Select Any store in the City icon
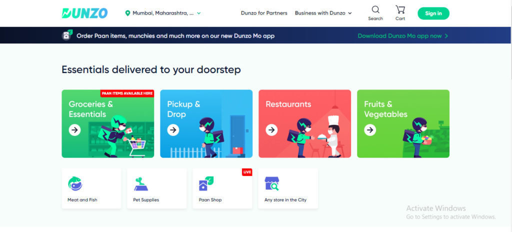The height and width of the screenshot is (232, 512). tap(272, 183)
